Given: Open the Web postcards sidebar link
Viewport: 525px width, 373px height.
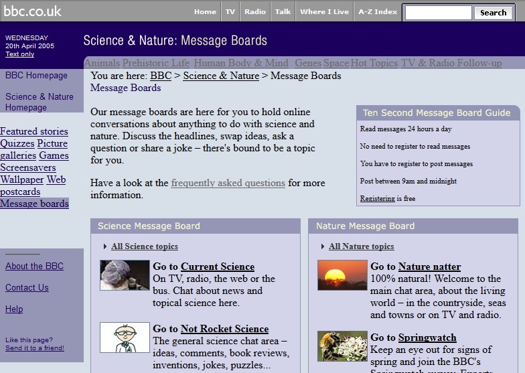Looking at the screenshot, I should pyautogui.click(x=33, y=185).
